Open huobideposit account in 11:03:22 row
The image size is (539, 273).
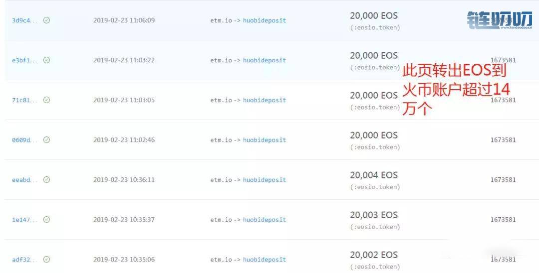(x=265, y=60)
